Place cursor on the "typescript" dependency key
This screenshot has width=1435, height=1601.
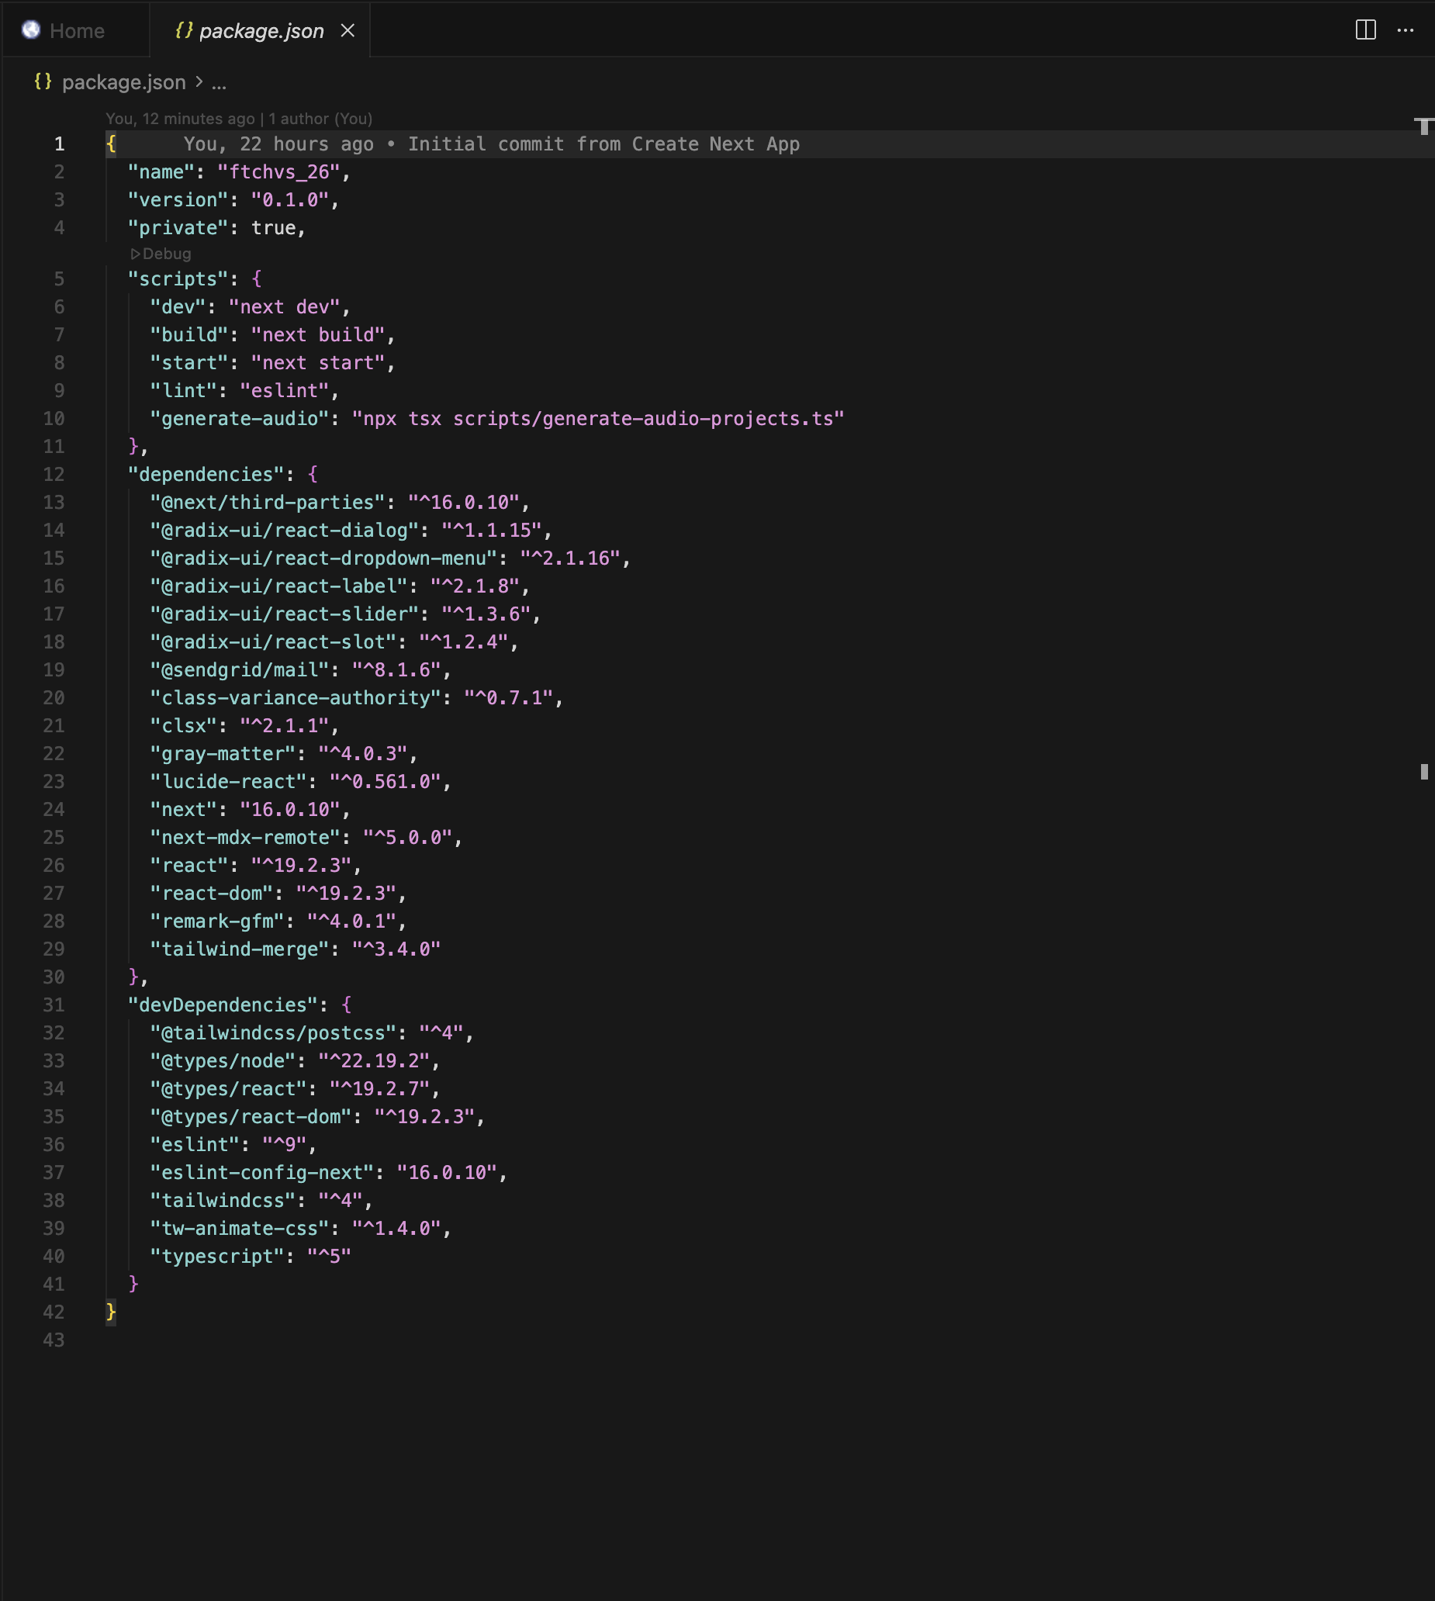pos(218,1257)
